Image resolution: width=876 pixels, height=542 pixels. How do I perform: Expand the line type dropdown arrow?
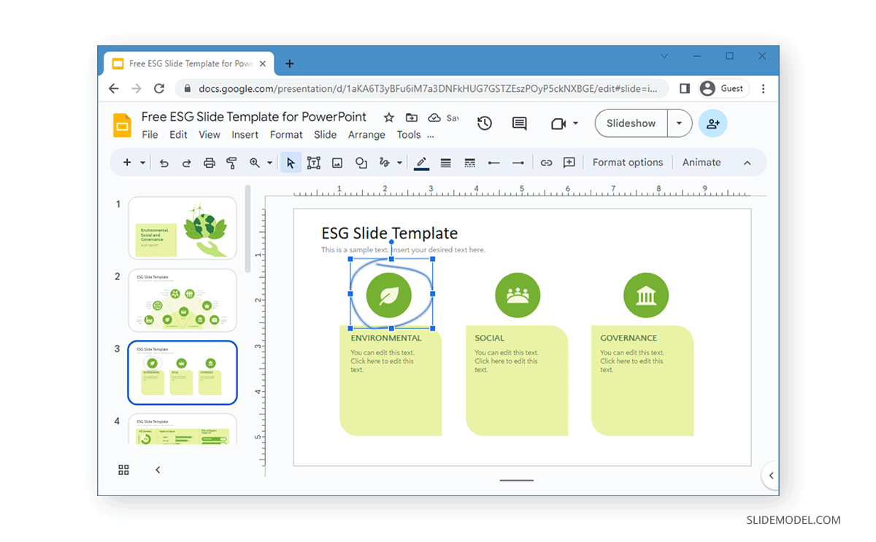399,163
